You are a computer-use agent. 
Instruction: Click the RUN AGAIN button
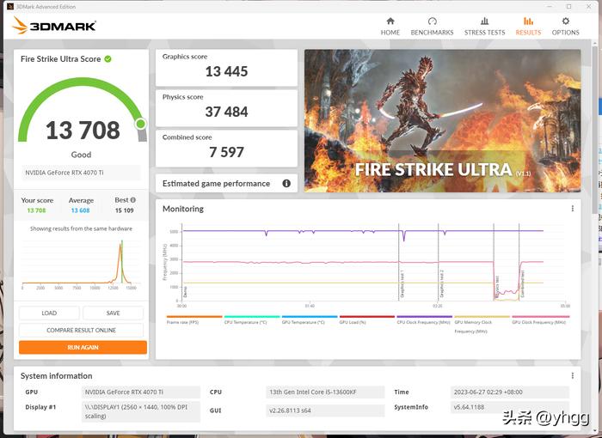pyautogui.click(x=83, y=347)
